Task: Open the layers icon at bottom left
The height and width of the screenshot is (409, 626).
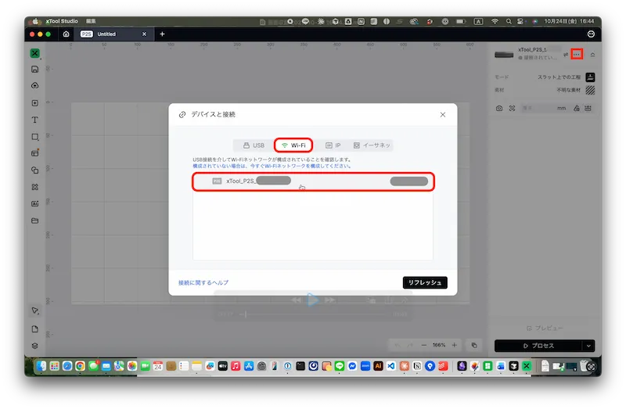Action: tap(35, 345)
